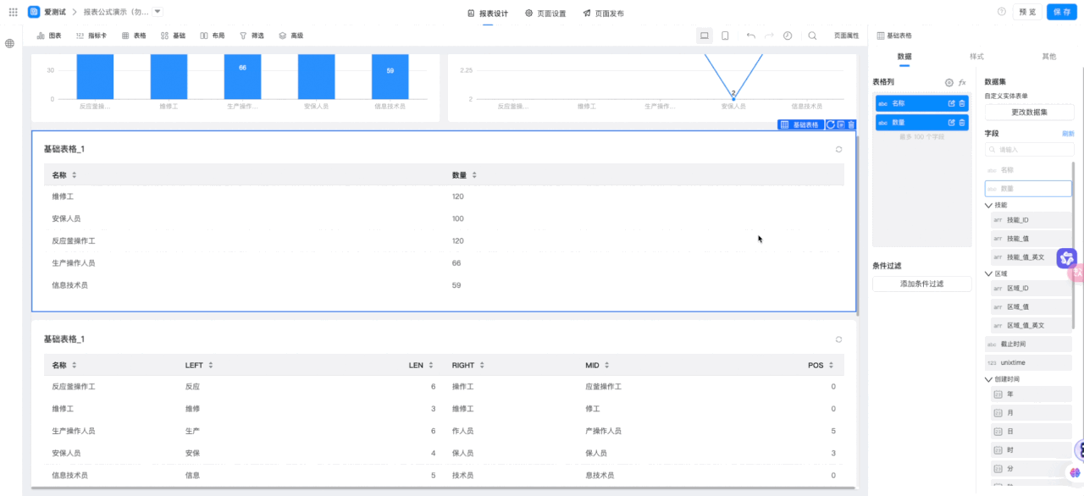Sort the LEFT column in second table
Image resolution: width=1084 pixels, height=496 pixels.
pos(211,366)
